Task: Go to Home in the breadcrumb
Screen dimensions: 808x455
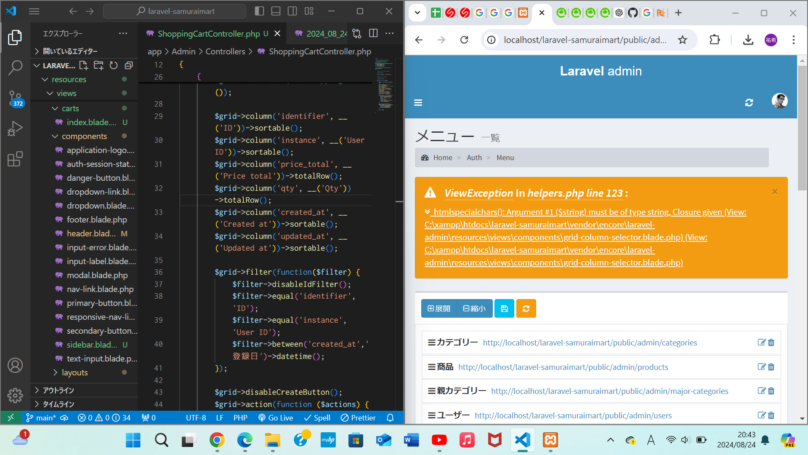Action: pos(443,158)
